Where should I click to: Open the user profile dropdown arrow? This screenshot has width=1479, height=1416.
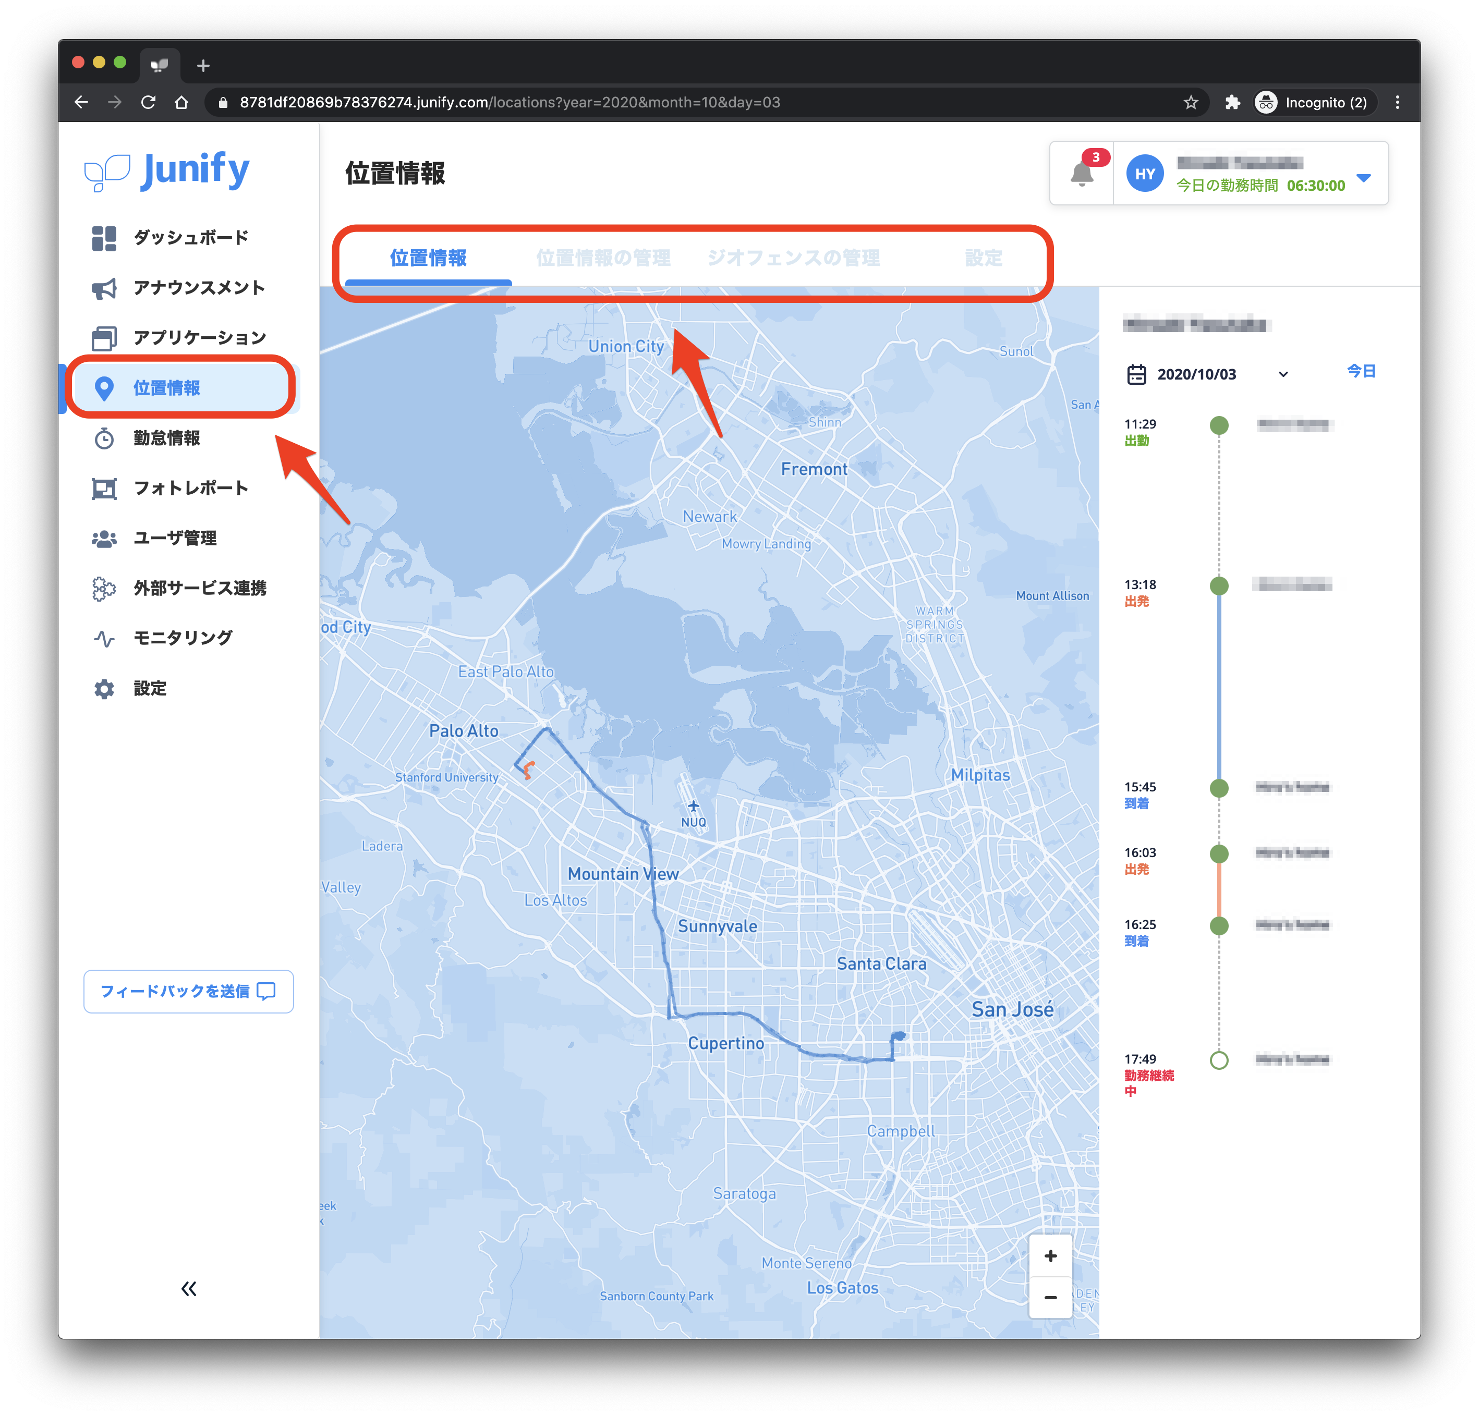click(1364, 178)
